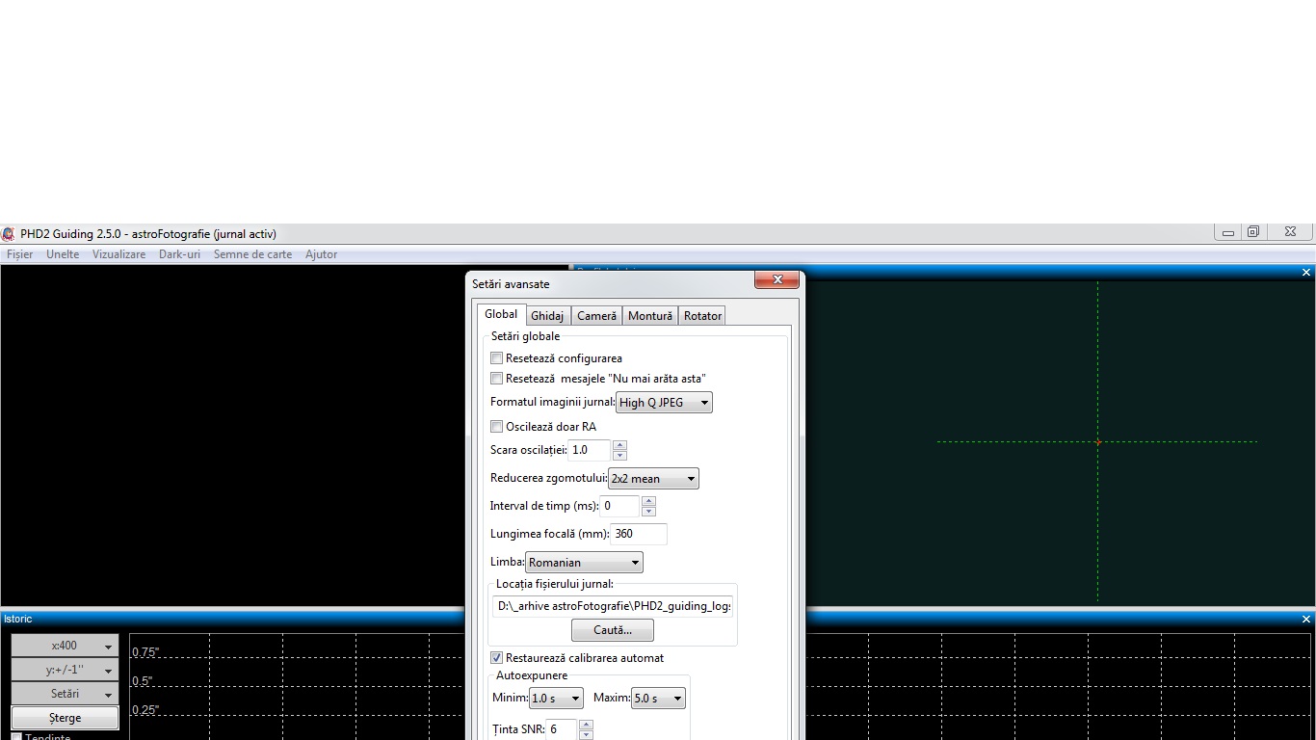The width and height of the screenshot is (1316, 740).
Task: Click the Scara oscilației input field
Action: [x=590, y=450]
